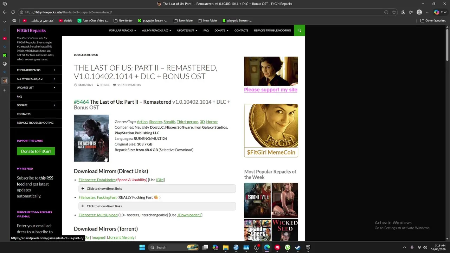450x253 pixels.
Task: Open Copilot Chat button in browser toolbar
Action: [436, 12]
